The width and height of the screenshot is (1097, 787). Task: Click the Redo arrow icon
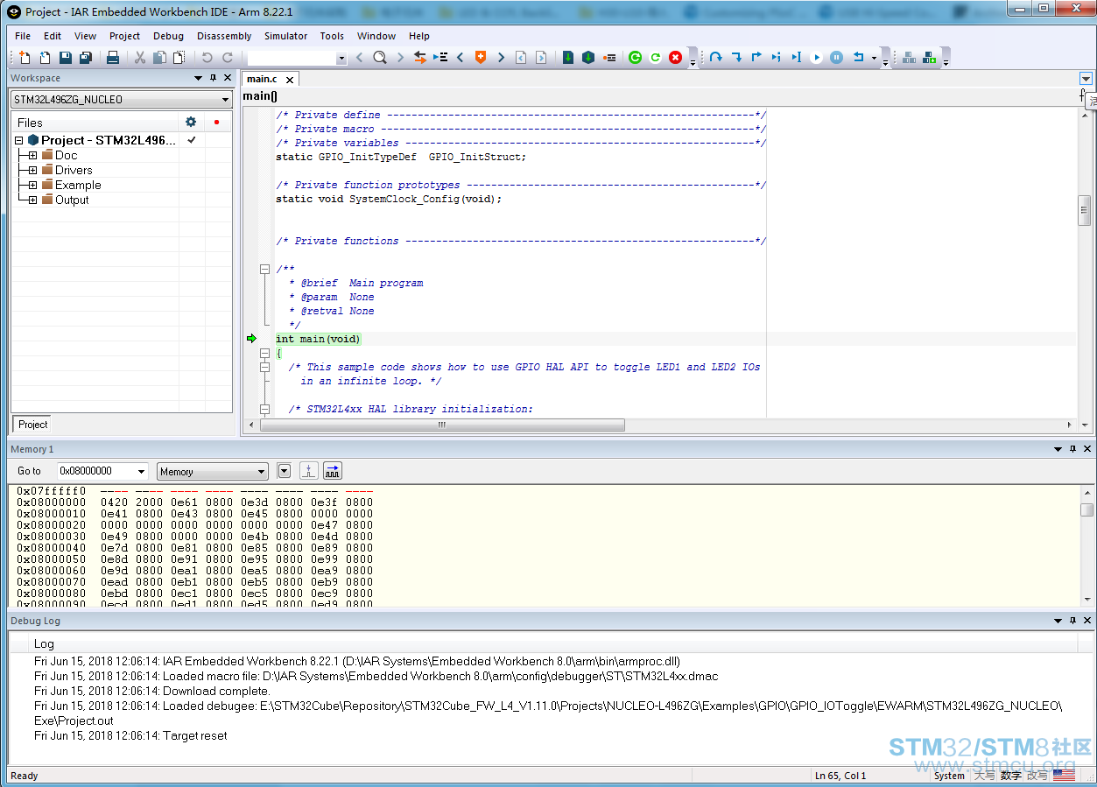pyautogui.click(x=228, y=57)
